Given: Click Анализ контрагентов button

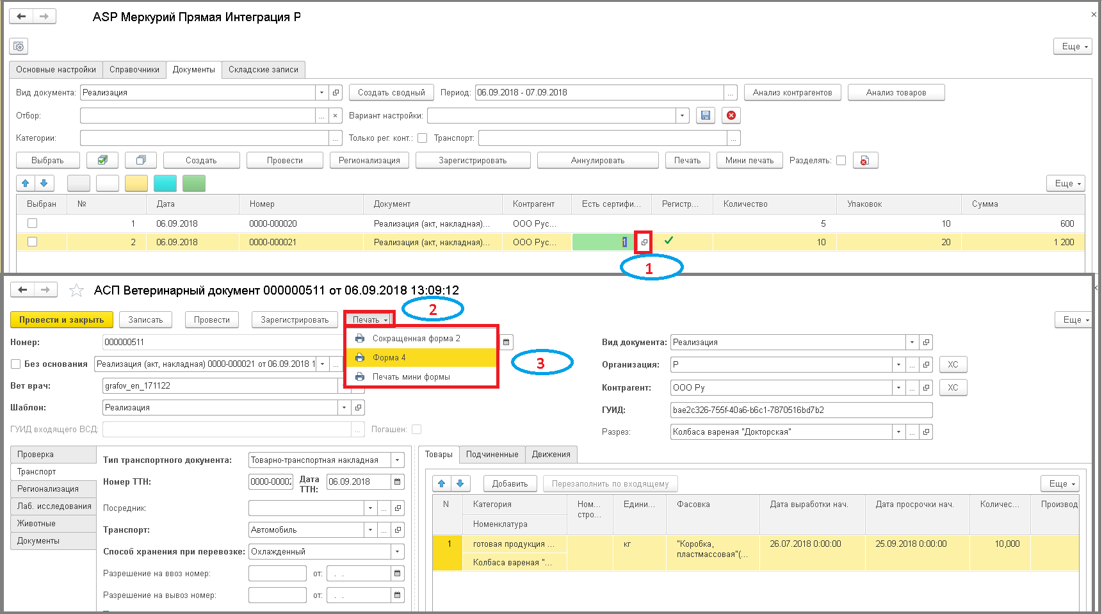Looking at the screenshot, I should point(793,92).
